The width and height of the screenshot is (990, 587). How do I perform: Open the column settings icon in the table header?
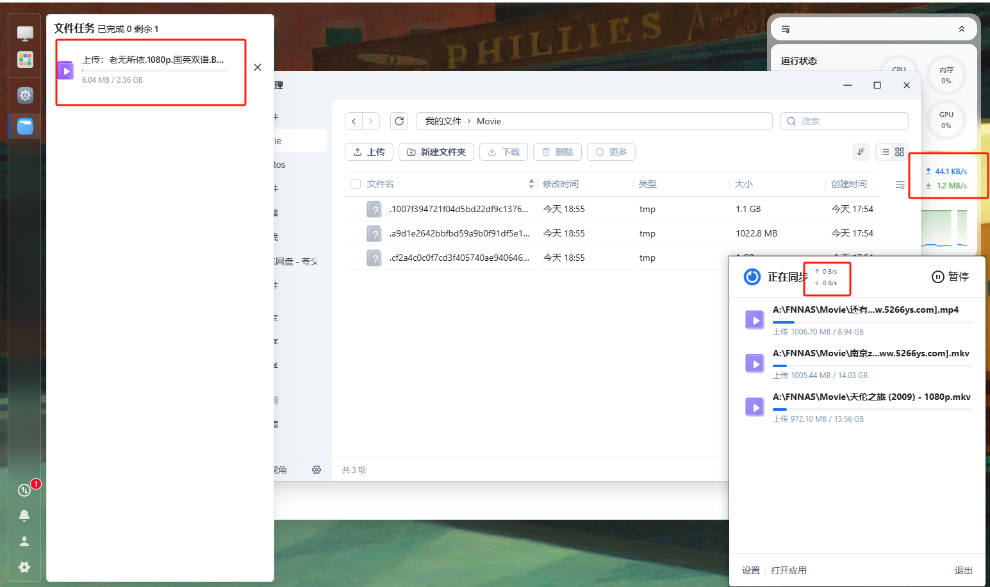[x=900, y=185]
